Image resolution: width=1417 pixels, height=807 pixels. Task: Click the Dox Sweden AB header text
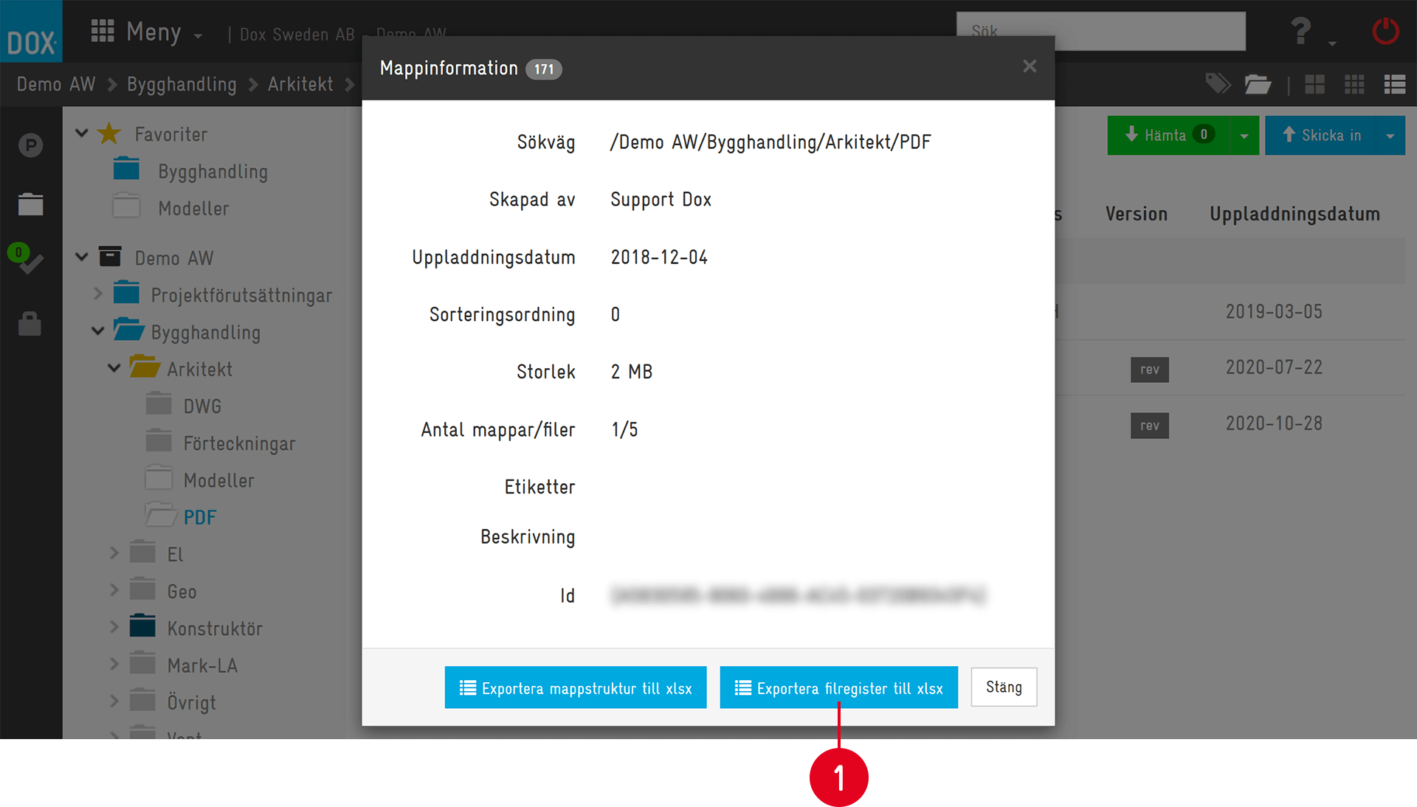[x=297, y=35]
